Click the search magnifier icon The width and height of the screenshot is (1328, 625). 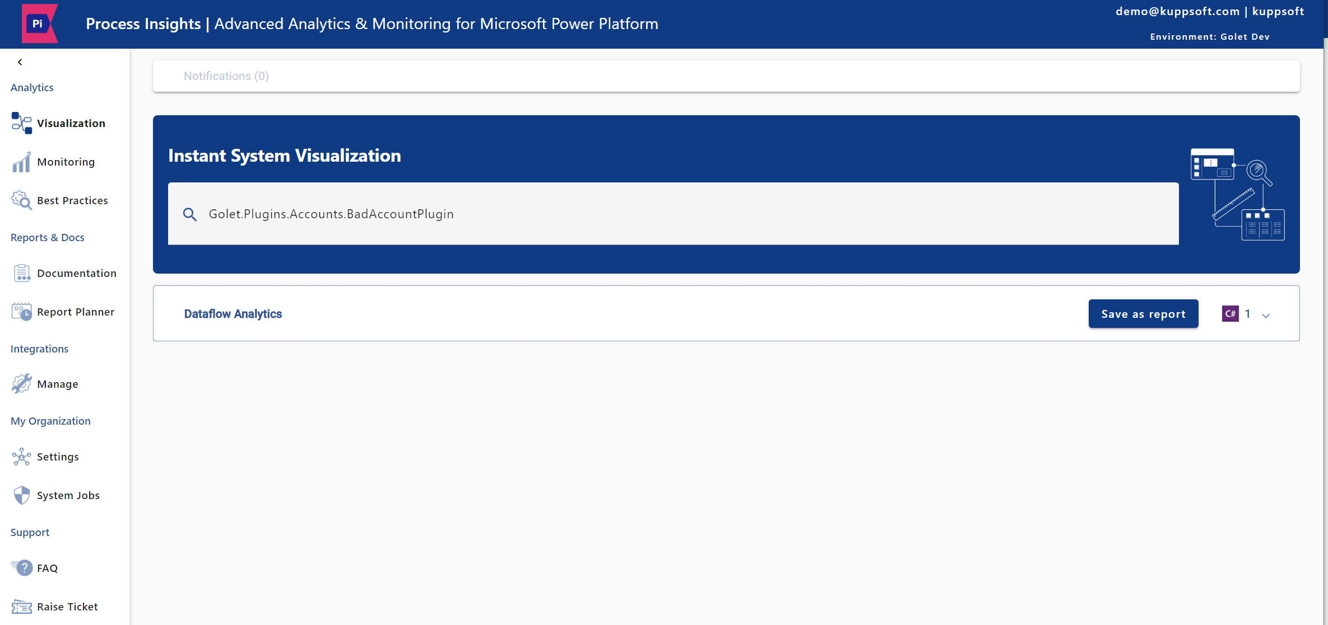coord(190,214)
